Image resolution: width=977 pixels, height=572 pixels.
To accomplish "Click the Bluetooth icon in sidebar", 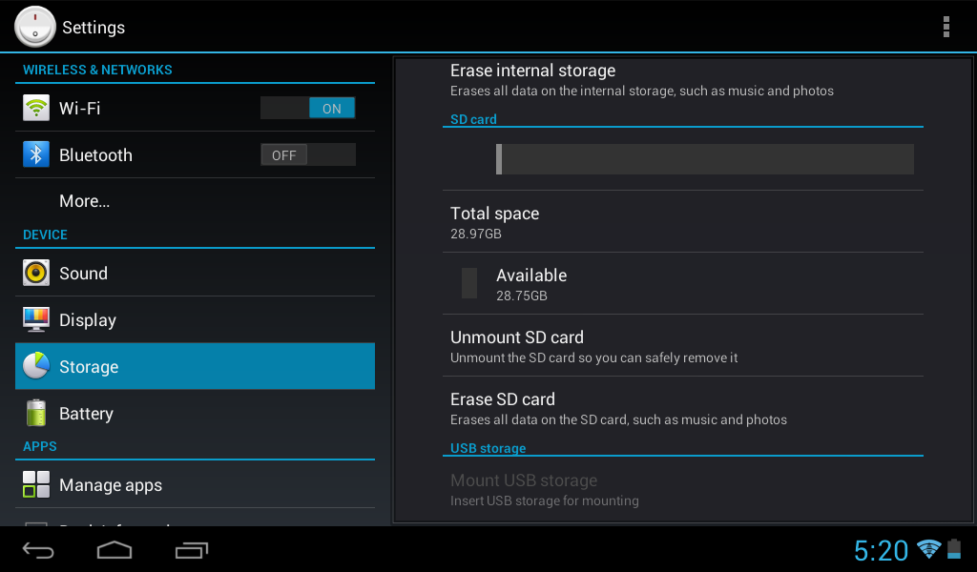I will (36, 154).
